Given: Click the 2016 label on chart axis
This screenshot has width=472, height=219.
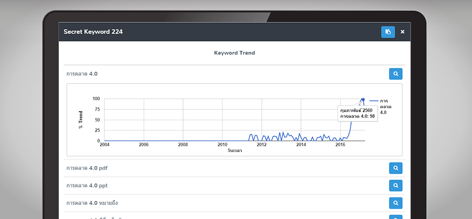Looking at the screenshot, I should pyautogui.click(x=340, y=145).
